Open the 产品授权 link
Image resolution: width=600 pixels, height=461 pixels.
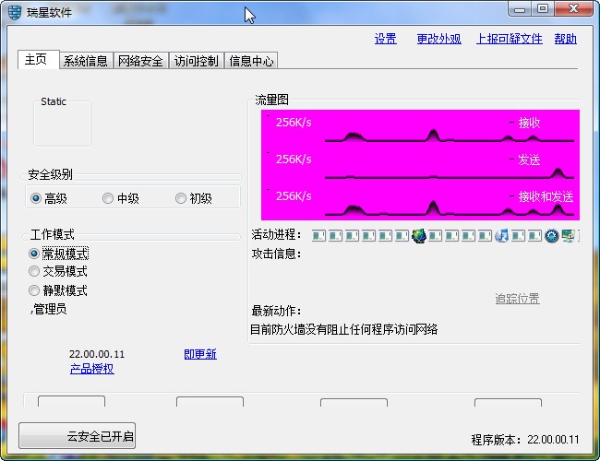click(x=91, y=369)
